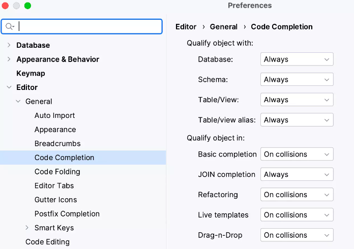354x249 pixels.
Task: Open the Basic completion dropdown
Action: pos(297,154)
